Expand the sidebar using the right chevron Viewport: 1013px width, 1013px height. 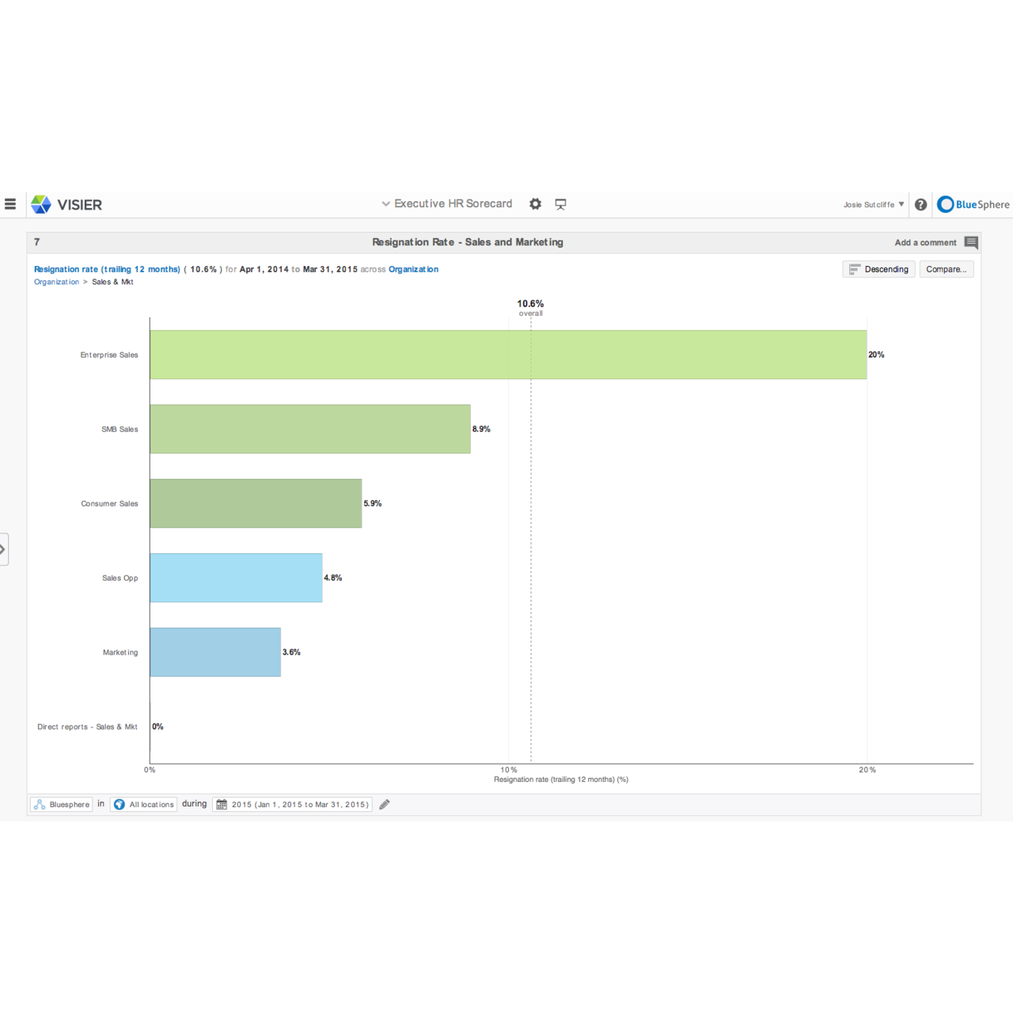point(4,548)
